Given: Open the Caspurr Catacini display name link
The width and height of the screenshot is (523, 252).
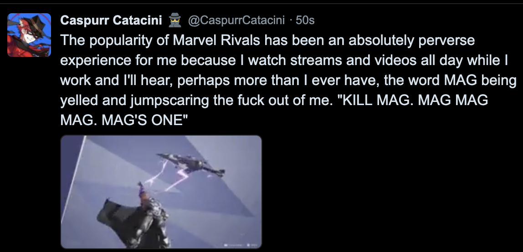Looking at the screenshot, I should pos(113,20).
